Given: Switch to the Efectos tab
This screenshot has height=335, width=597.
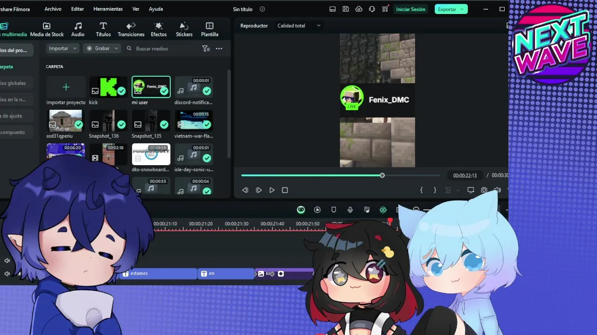Looking at the screenshot, I should [x=159, y=29].
